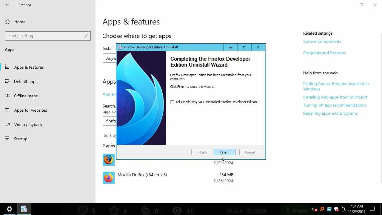Click the Find a setting search box
The image size is (382, 215).
[x=48, y=36]
